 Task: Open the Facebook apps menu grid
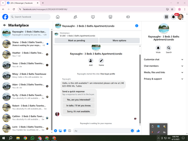click(166, 17)
